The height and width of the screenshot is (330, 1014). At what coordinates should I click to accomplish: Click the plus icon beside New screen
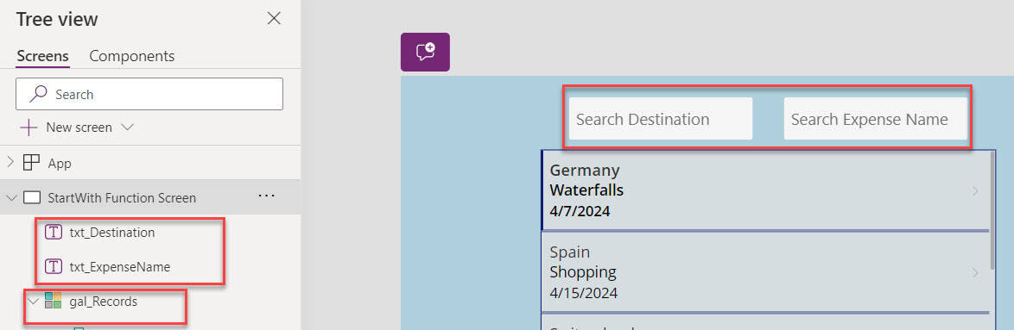pyautogui.click(x=29, y=128)
